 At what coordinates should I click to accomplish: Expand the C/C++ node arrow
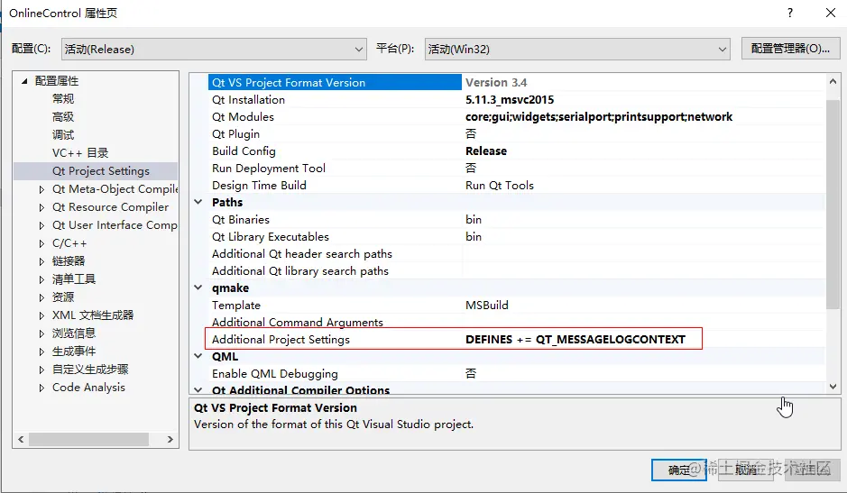[x=41, y=243]
